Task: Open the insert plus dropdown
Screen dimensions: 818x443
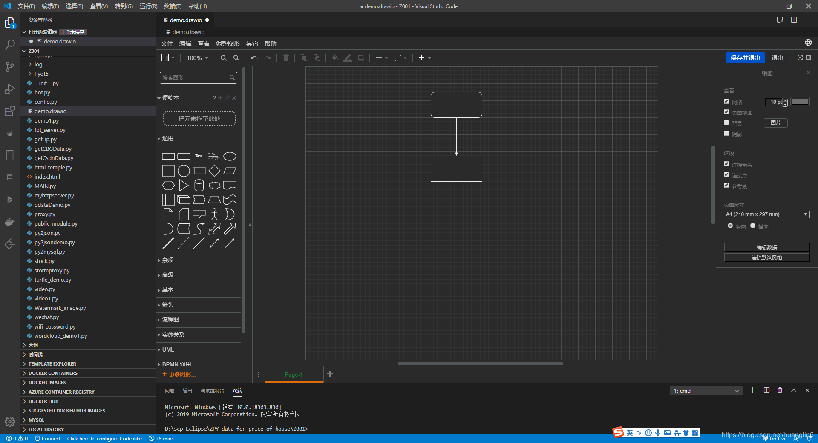Action: point(425,58)
